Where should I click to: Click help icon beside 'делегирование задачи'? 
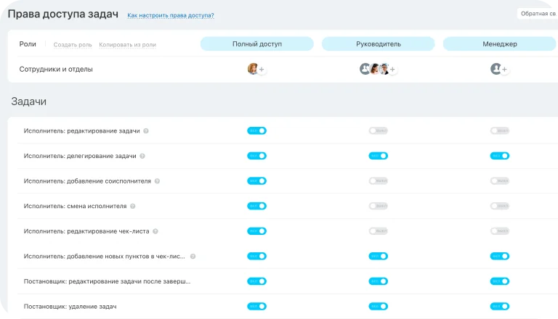coord(142,156)
